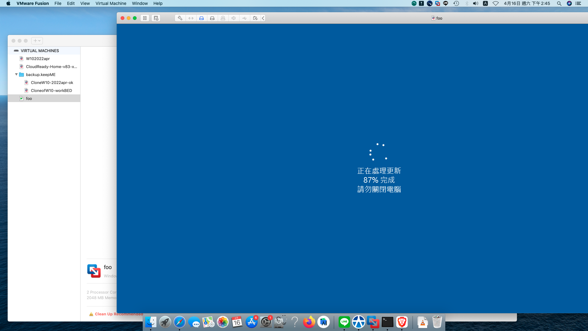588x331 pixels.
Task: Toggle the camera device icon
Action: (x=223, y=18)
